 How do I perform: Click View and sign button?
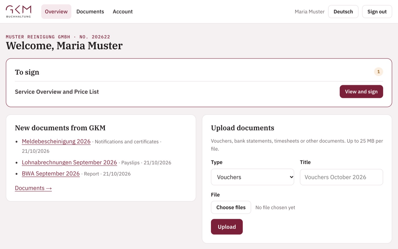tap(361, 92)
